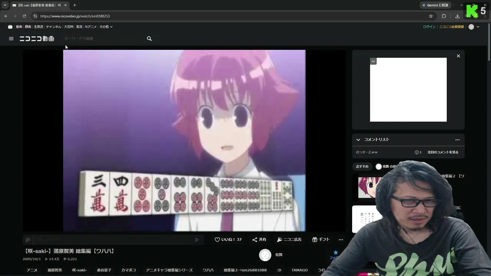Open the uploader avatar 零舞

[x=265, y=255]
